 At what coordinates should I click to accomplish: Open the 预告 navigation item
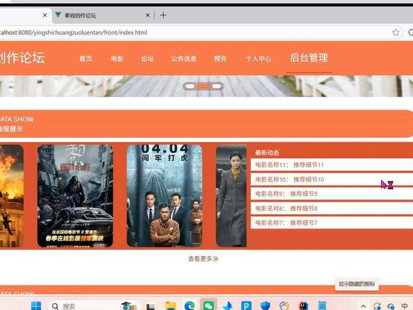pos(220,58)
